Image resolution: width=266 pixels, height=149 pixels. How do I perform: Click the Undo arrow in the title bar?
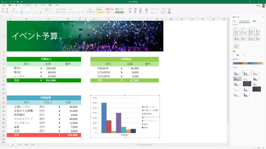(x=6, y=2)
